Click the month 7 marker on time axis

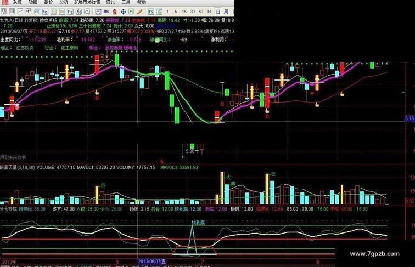coord(203,262)
